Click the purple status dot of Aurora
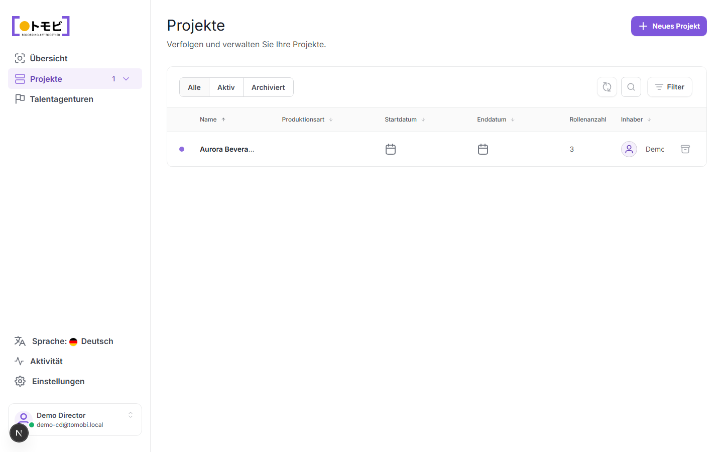 (x=182, y=149)
